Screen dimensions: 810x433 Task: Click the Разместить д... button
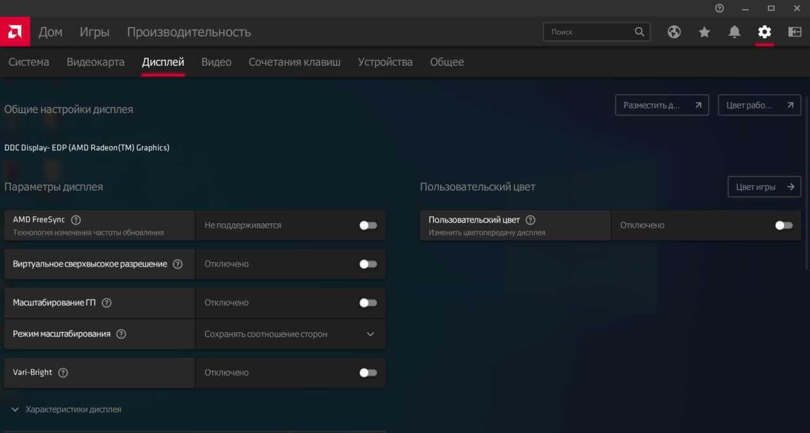(x=661, y=106)
